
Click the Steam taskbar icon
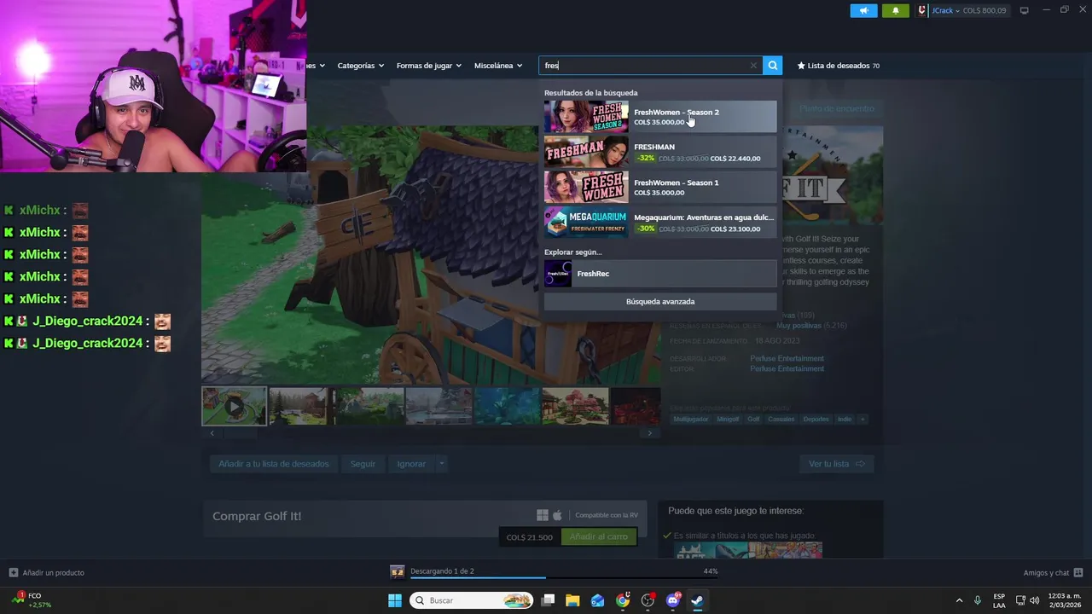[697, 600]
